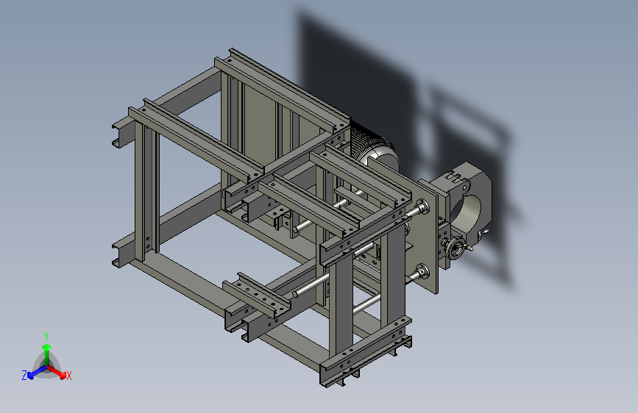Click the blue Z axis of the triad
This screenshot has height=413, width=638.
click(37, 373)
